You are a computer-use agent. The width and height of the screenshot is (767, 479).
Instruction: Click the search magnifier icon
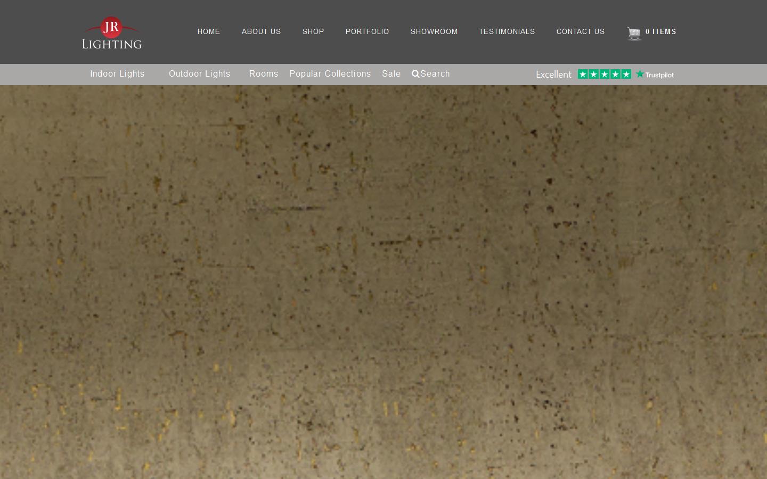click(415, 74)
